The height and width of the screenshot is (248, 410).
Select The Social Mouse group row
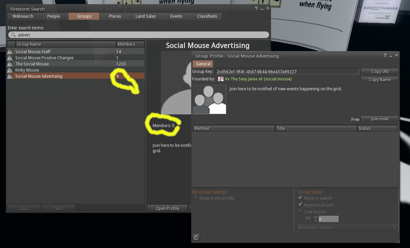click(76, 64)
